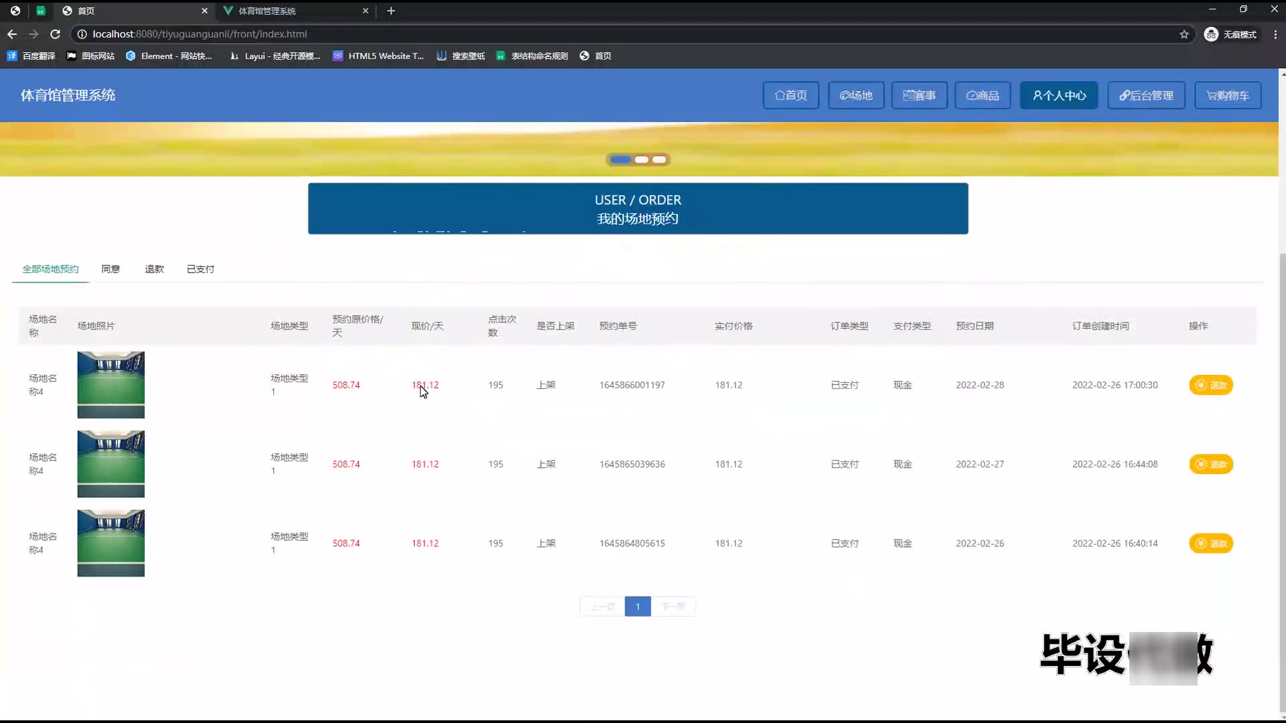Switch to the 体育馆管理系统 browser tab

click(295, 11)
